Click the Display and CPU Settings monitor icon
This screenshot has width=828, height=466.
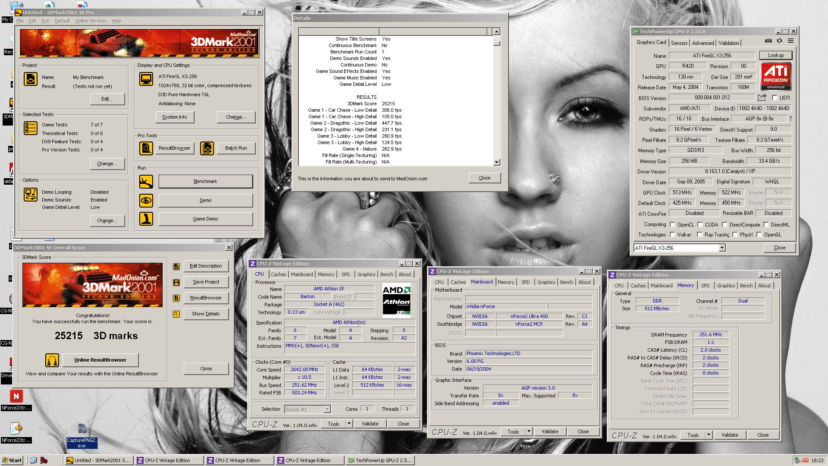tap(146, 79)
